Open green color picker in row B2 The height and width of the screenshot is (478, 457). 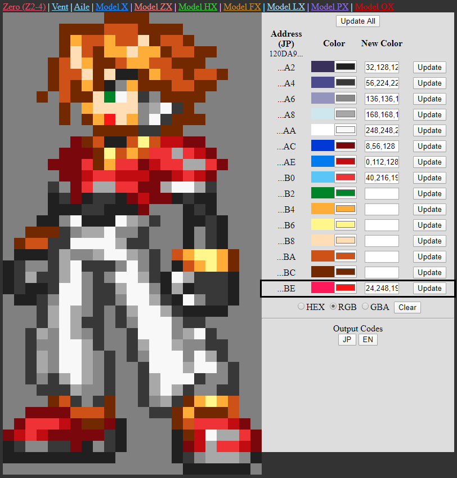[345, 193]
